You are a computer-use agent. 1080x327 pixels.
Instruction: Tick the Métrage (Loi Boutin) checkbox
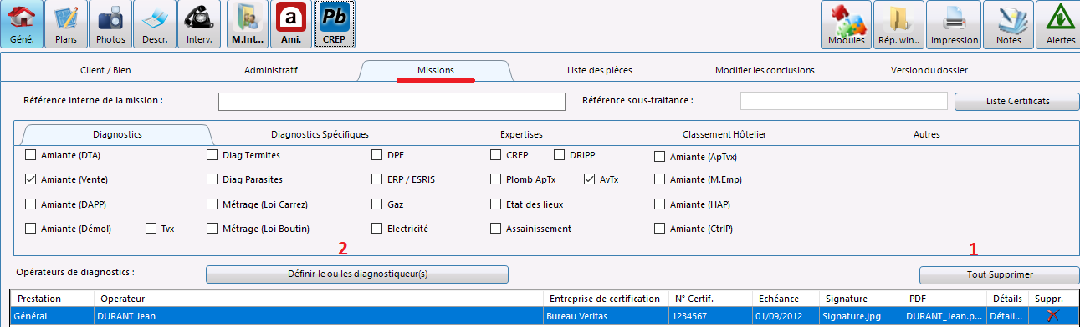pyautogui.click(x=212, y=228)
